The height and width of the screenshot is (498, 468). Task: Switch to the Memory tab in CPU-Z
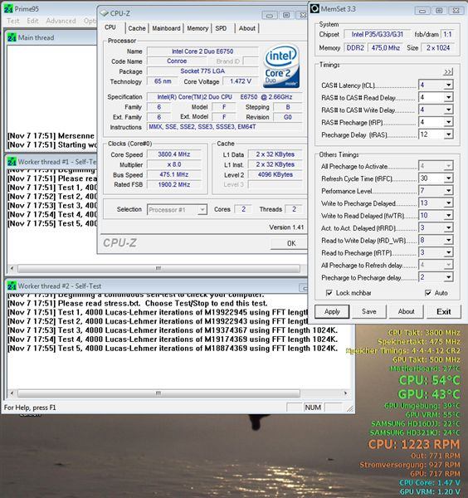pos(197,28)
